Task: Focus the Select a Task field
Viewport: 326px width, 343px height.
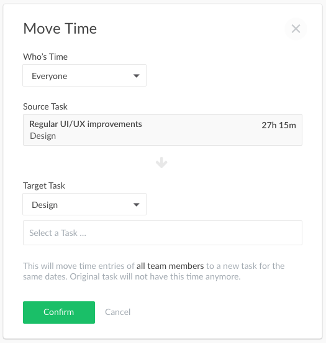Action: click(x=163, y=233)
